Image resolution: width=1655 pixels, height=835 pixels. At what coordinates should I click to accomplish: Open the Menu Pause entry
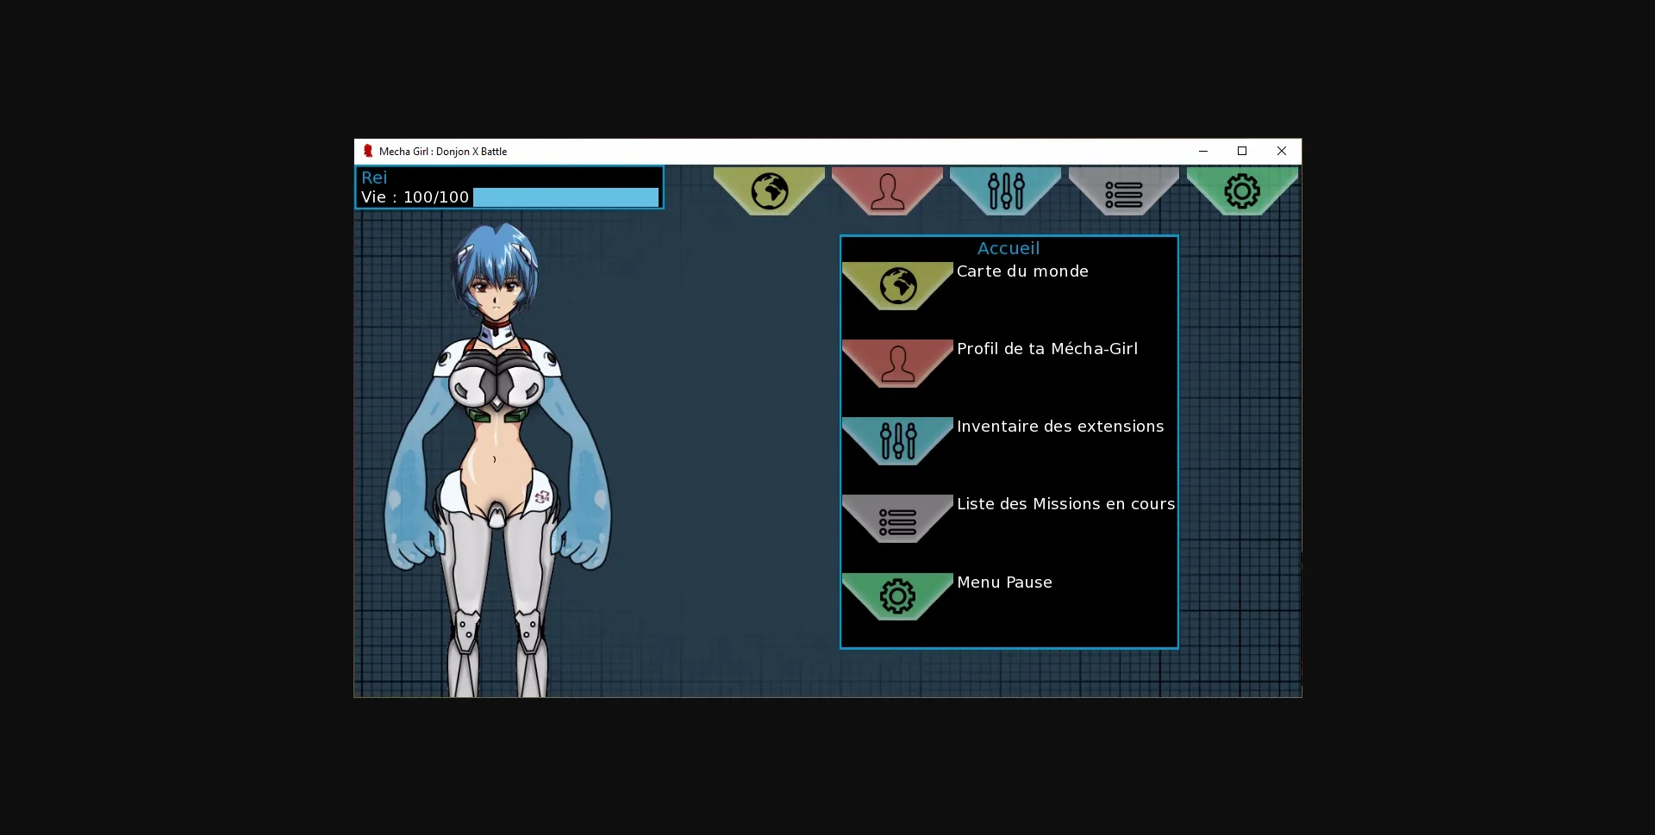click(1004, 582)
